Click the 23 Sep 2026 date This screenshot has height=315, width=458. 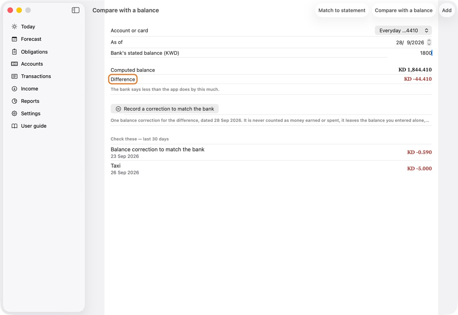pos(125,156)
